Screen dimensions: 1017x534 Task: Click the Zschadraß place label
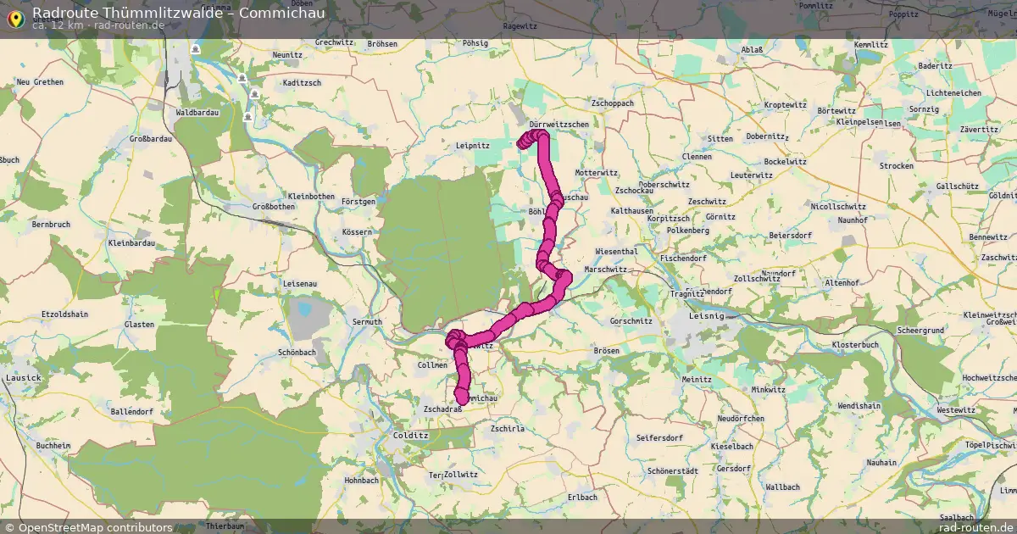coord(442,409)
